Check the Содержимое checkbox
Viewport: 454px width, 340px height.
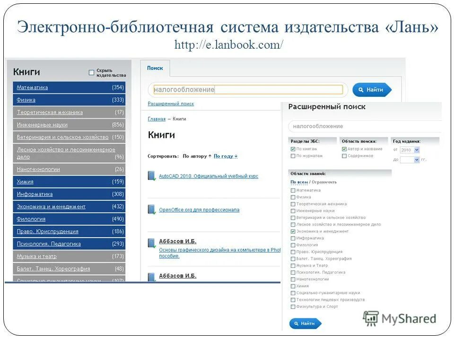click(x=343, y=156)
